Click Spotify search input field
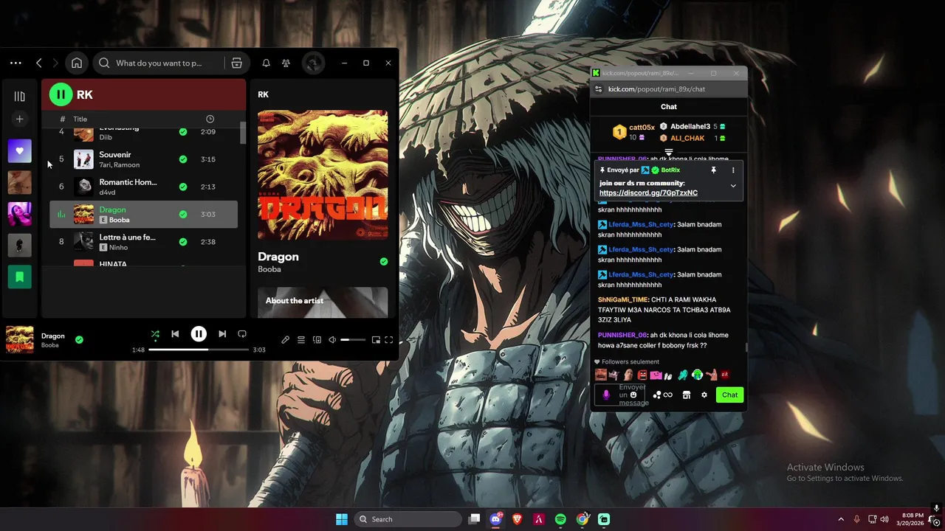945x531 pixels. 159,63
